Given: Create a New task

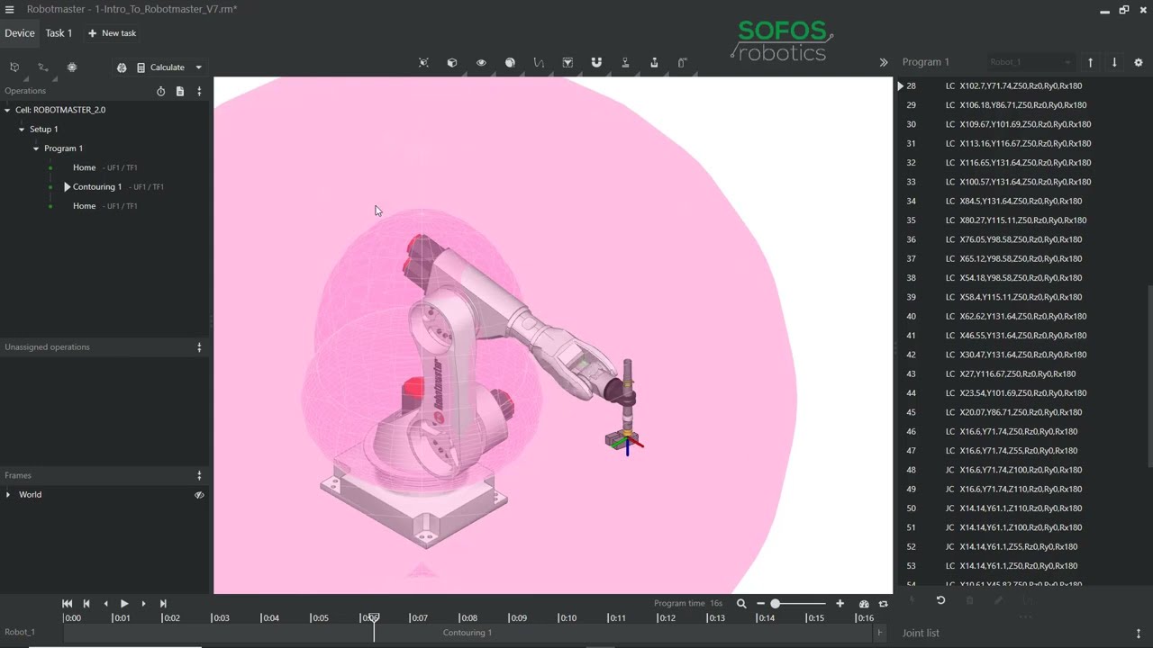Looking at the screenshot, I should coord(112,33).
